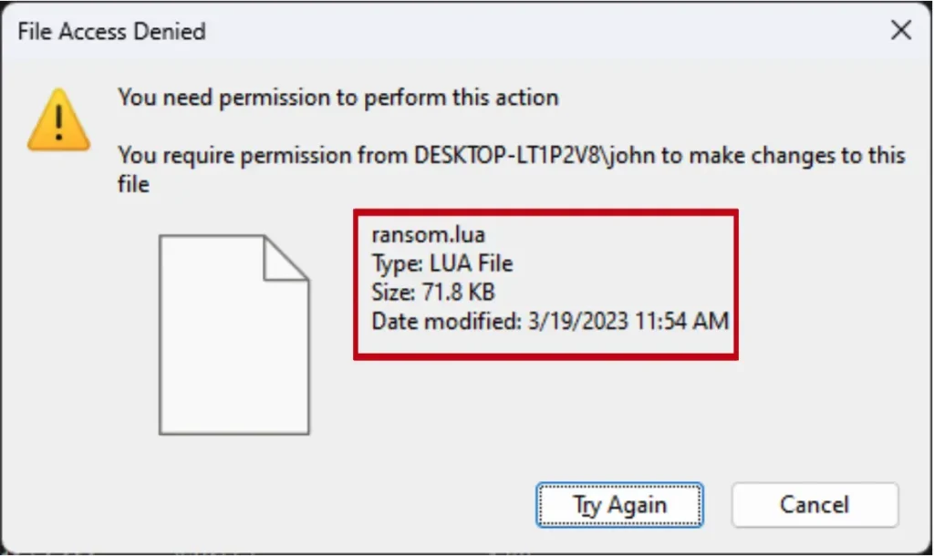The image size is (934, 556).
Task: Click the 'Type: LUA File' line
Action: pos(442,264)
